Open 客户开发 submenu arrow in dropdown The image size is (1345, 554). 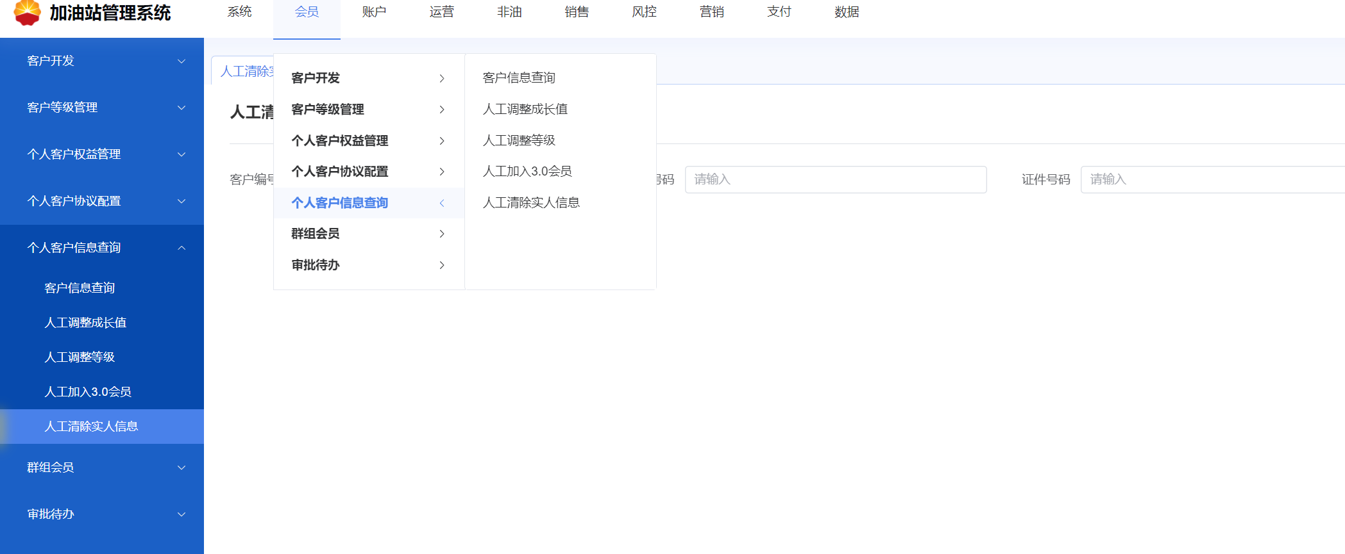tap(441, 78)
